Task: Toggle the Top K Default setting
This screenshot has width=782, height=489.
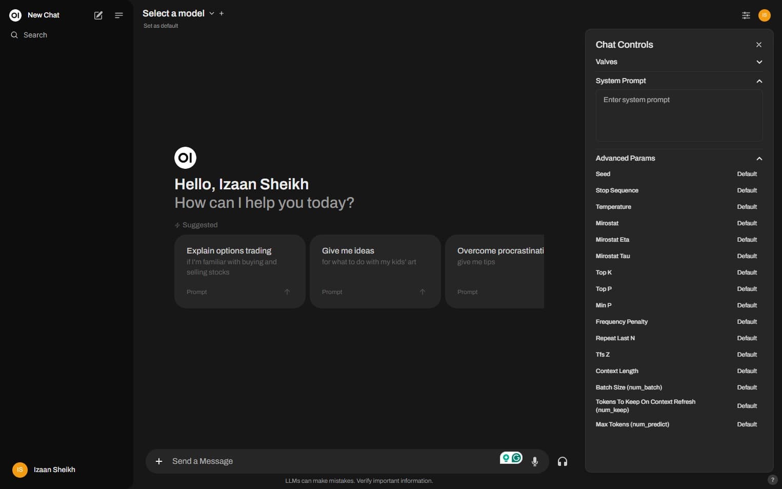Action: [747, 272]
